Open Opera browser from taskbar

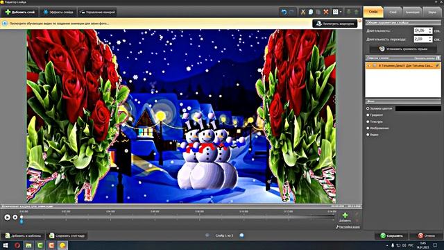(17, 245)
